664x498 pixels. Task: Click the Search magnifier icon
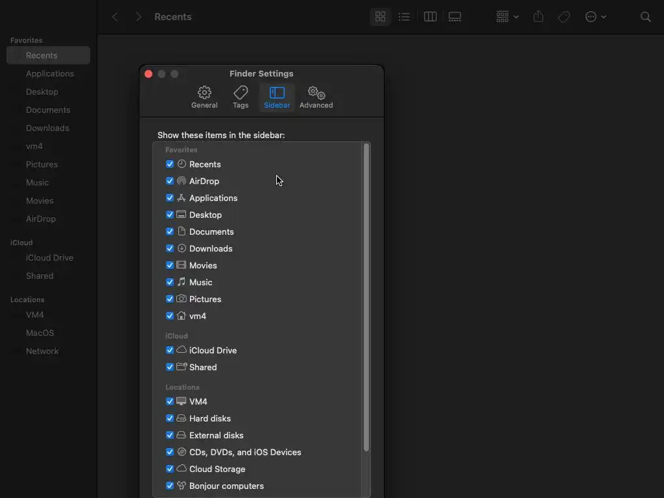(x=645, y=17)
